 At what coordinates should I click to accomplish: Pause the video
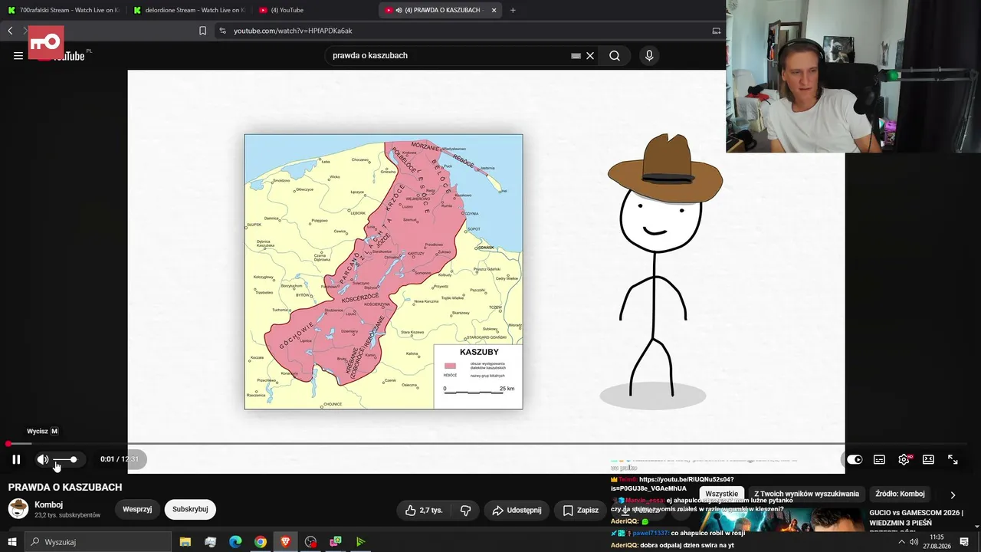coord(16,459)
